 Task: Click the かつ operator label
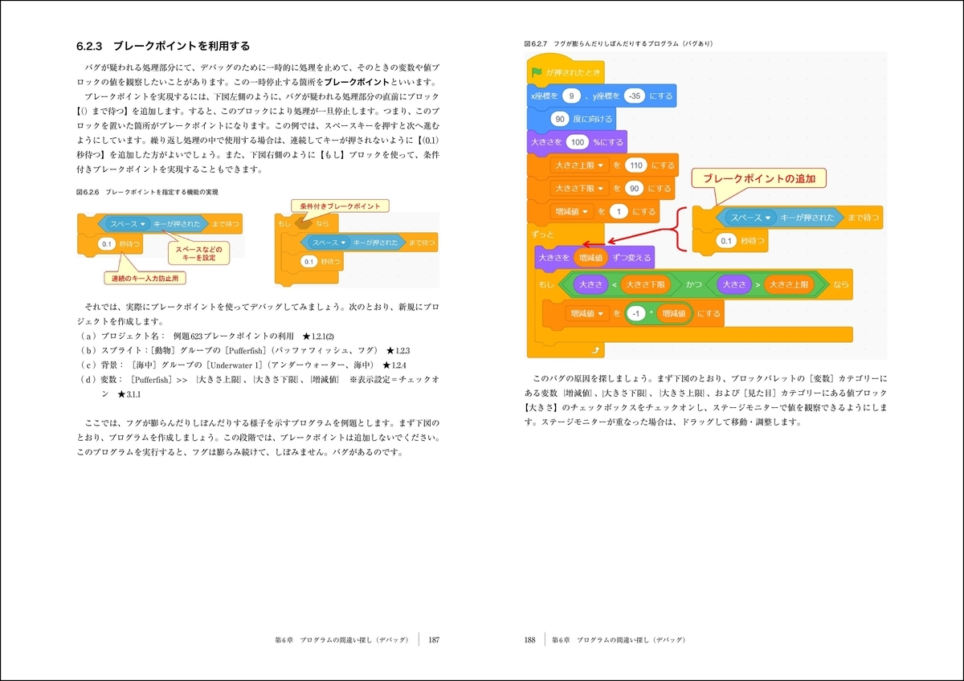tap(693, 284)
